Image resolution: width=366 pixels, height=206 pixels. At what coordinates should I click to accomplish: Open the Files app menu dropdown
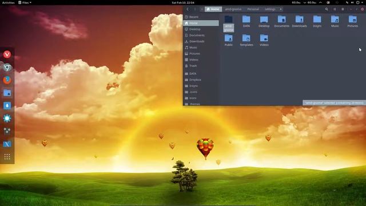(x=25, y=2)
